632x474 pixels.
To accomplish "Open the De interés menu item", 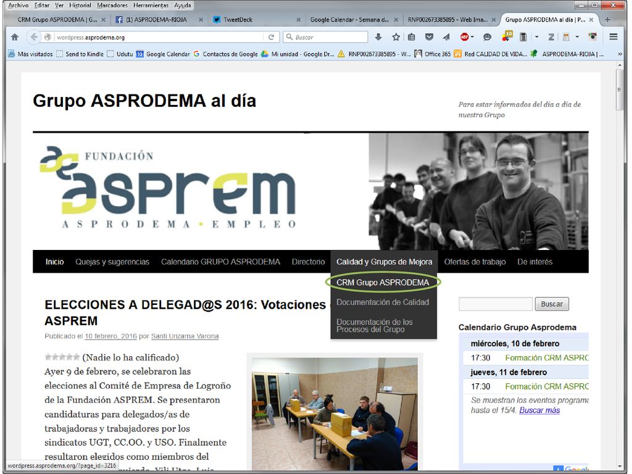I will 535,262.
